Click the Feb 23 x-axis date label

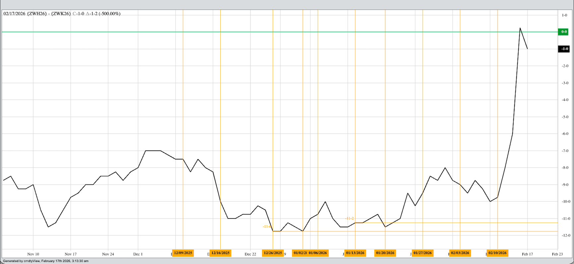[557, 254]
